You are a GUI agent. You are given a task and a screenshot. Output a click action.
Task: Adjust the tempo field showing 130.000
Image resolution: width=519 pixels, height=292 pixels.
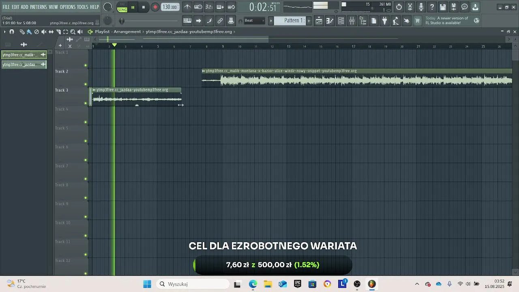click(x=170, y=7)
